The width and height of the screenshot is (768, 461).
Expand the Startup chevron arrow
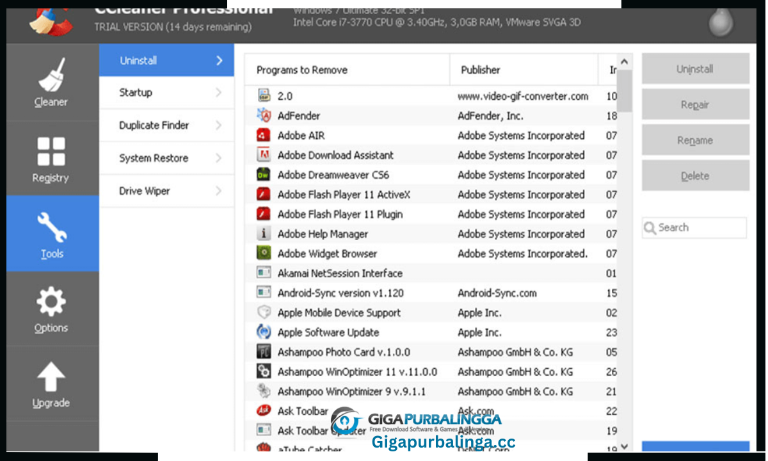(x=219, y=93)
